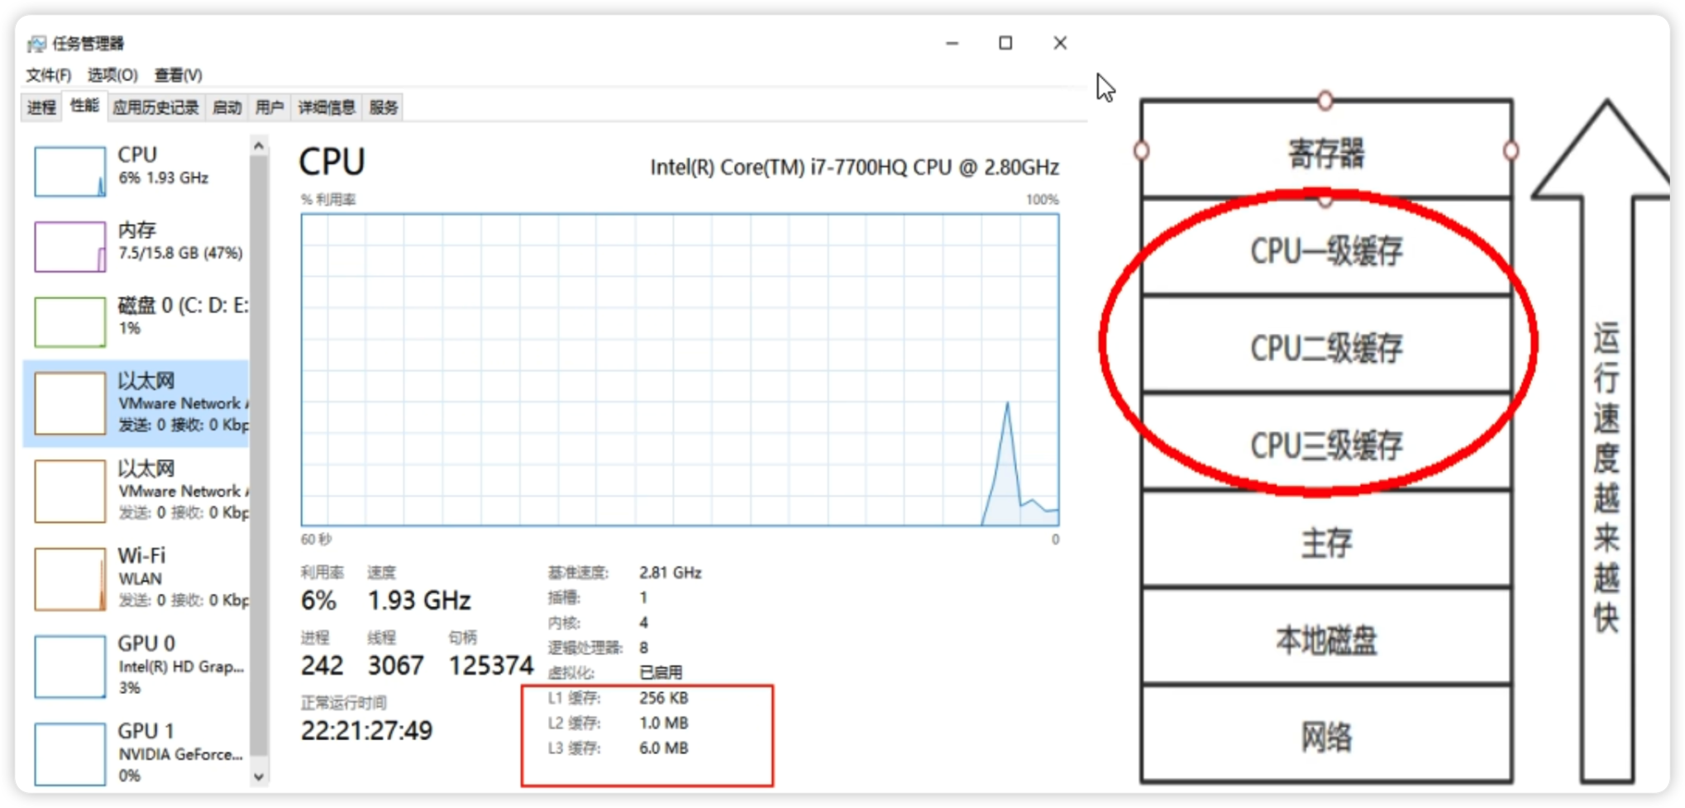1685x808 pixels.
Task: Click the top selection handle on 寄存器 box
Action: [1325, 101]
